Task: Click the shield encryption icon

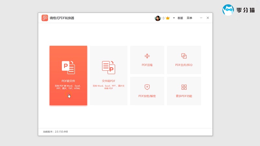Action: click(147, 87)
